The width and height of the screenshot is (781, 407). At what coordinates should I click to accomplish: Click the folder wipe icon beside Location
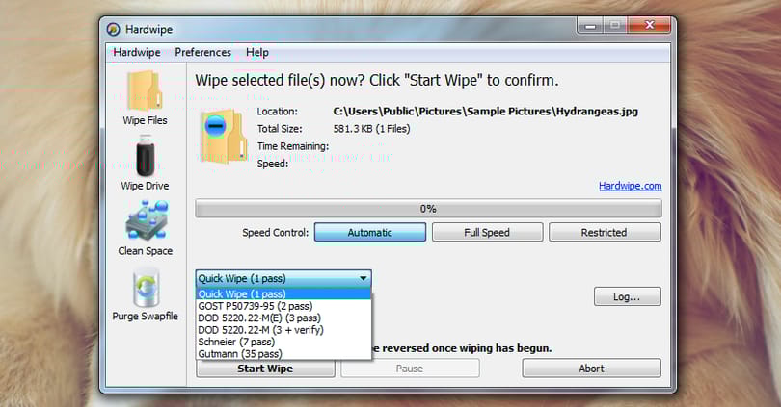point(223,137)
